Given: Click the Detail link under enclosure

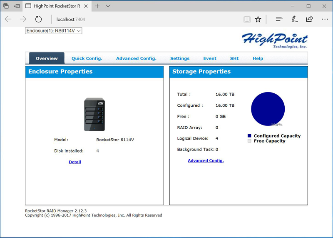Looking at the screenshot, I should pos(75,162).
